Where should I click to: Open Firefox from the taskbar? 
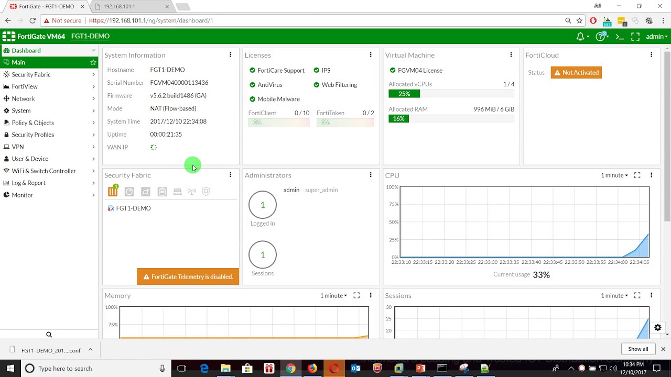point(312,369)
